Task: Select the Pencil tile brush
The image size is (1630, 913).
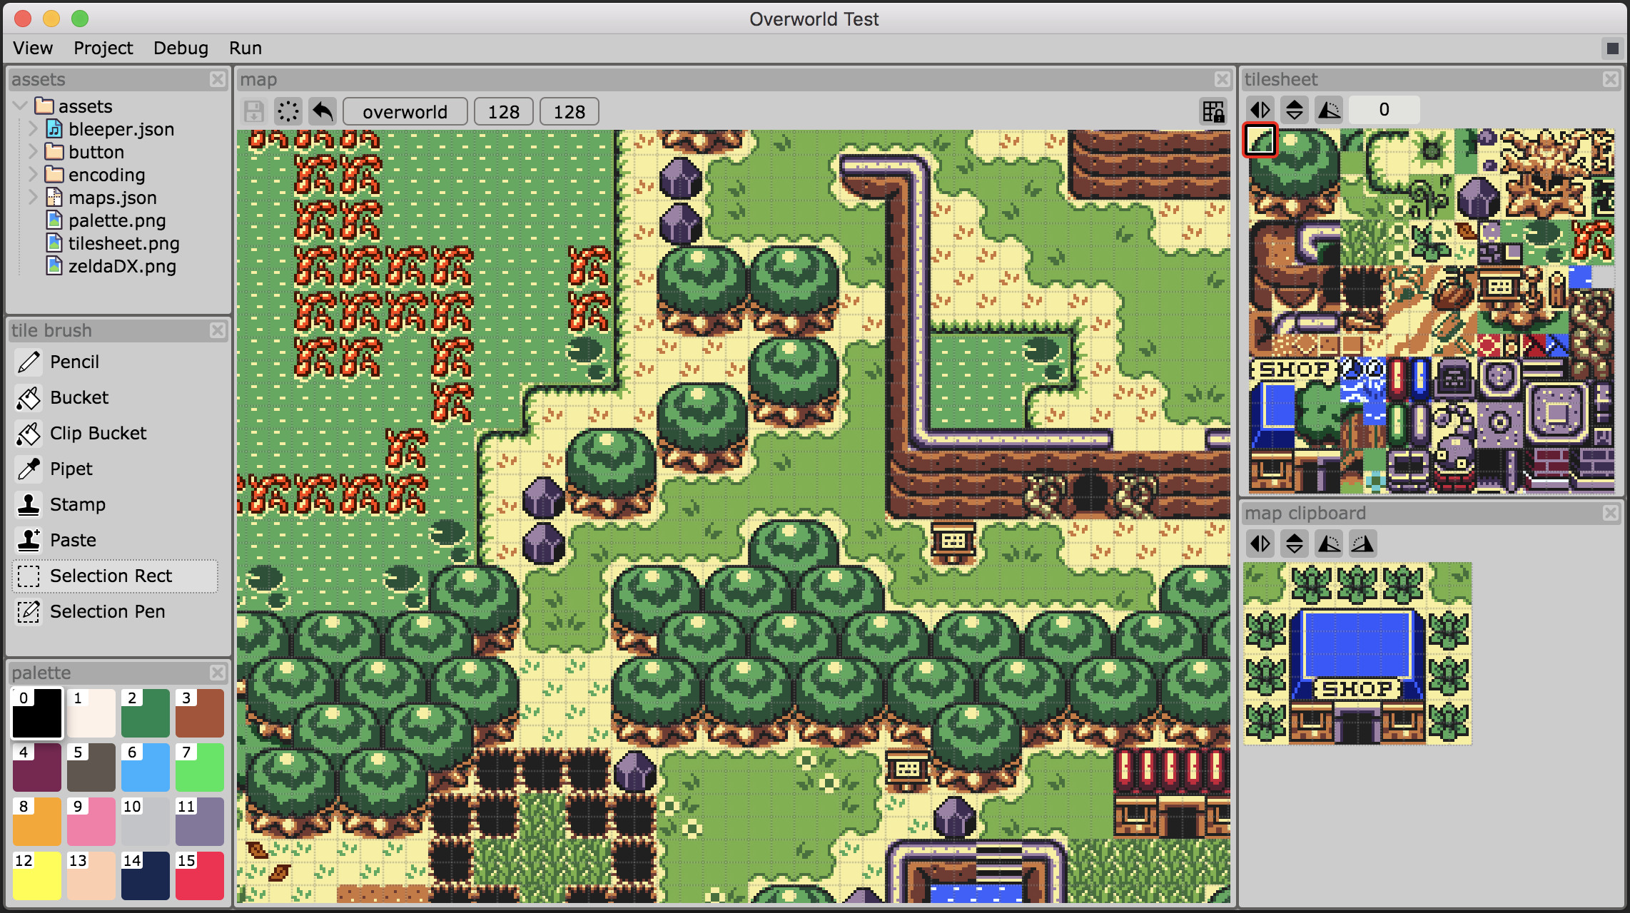Action: click(74, 362)
